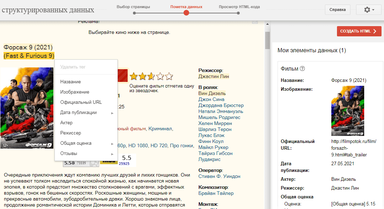Open the Джон Сина actor link
This screenshot has width=384, height=209.
click(211, 99)
